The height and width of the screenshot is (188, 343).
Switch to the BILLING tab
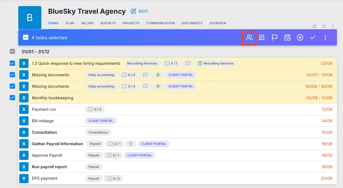coord(88,23)
